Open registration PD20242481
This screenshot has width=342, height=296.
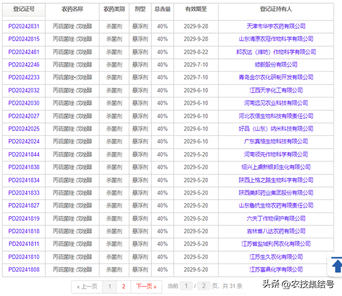24,52
